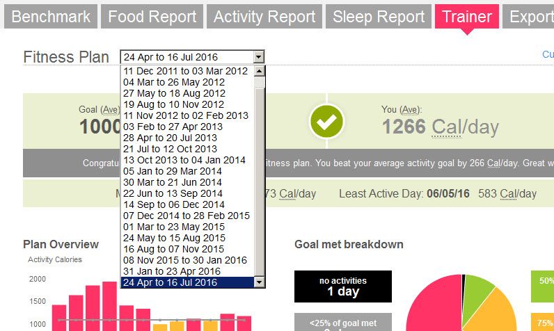Click the tallest pink bar in Plan Overview

109,306
